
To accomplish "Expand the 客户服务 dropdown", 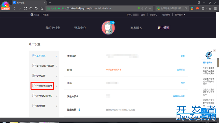I will pos(180,15).
